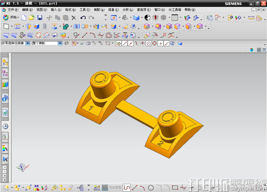Expand the assembly scope dropdown
Image resolution: width=267 pixels, height=192 pixels.
point(60,43)
